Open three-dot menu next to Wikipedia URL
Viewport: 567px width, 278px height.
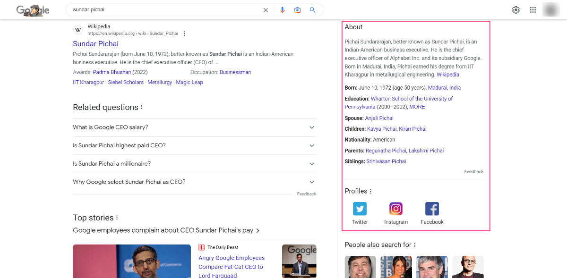184,34
